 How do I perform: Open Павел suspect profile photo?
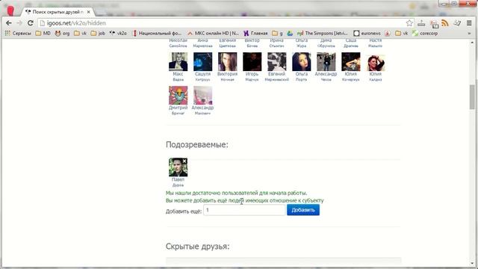pos(178,167)
